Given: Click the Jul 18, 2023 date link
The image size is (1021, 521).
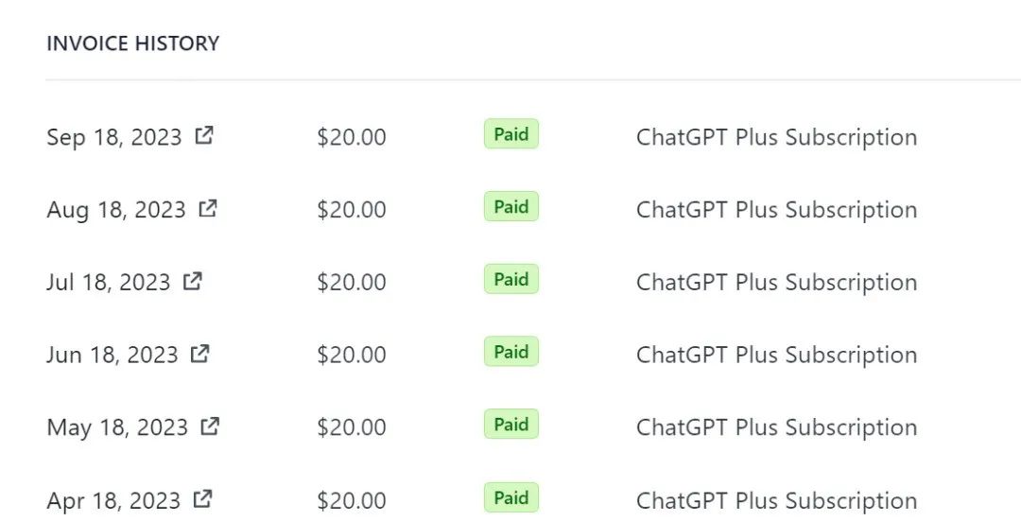Looking at the screenshot, I should click(108, 283).
